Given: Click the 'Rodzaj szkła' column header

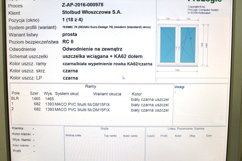Looking at the screenshot, I should [x=73, y=136].
